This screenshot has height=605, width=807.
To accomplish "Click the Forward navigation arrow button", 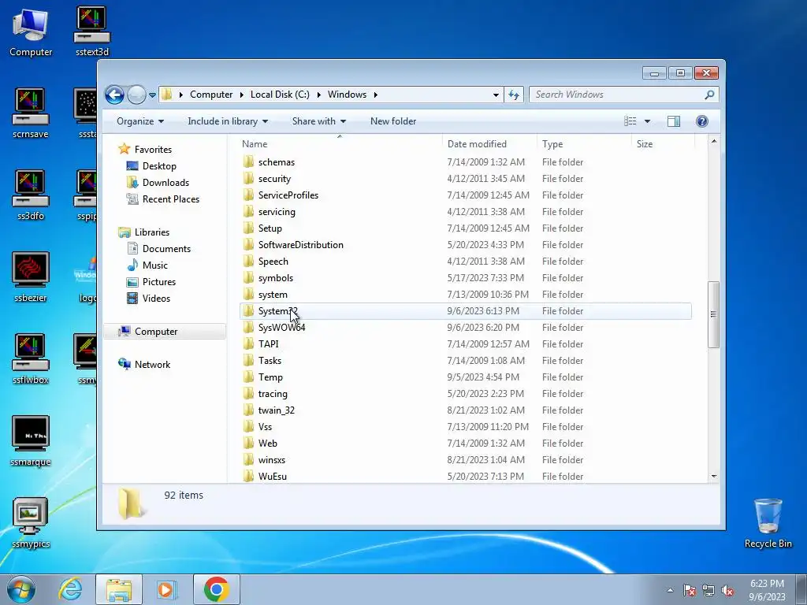I will point(136,95).
